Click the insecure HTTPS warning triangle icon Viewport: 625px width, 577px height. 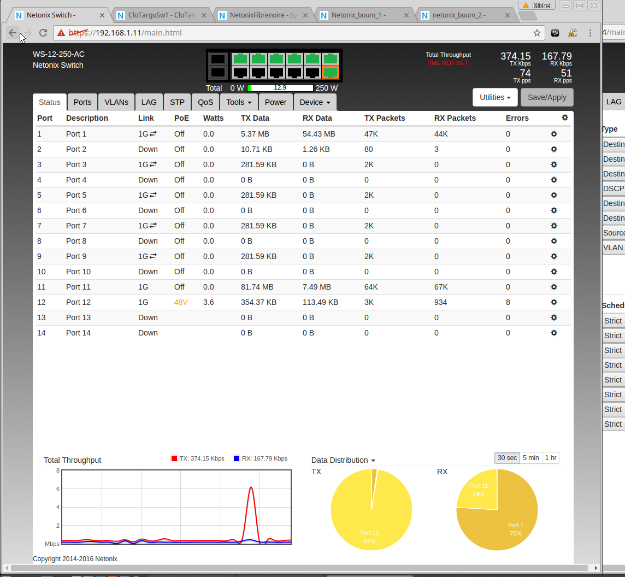tap(61, 33)
